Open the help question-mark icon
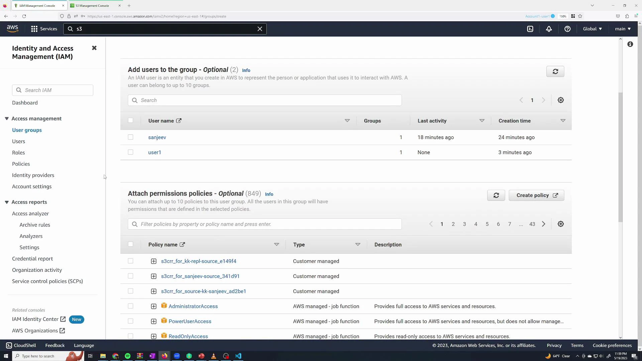This screenshot has width=642, height=361. [x=567, y=29]
